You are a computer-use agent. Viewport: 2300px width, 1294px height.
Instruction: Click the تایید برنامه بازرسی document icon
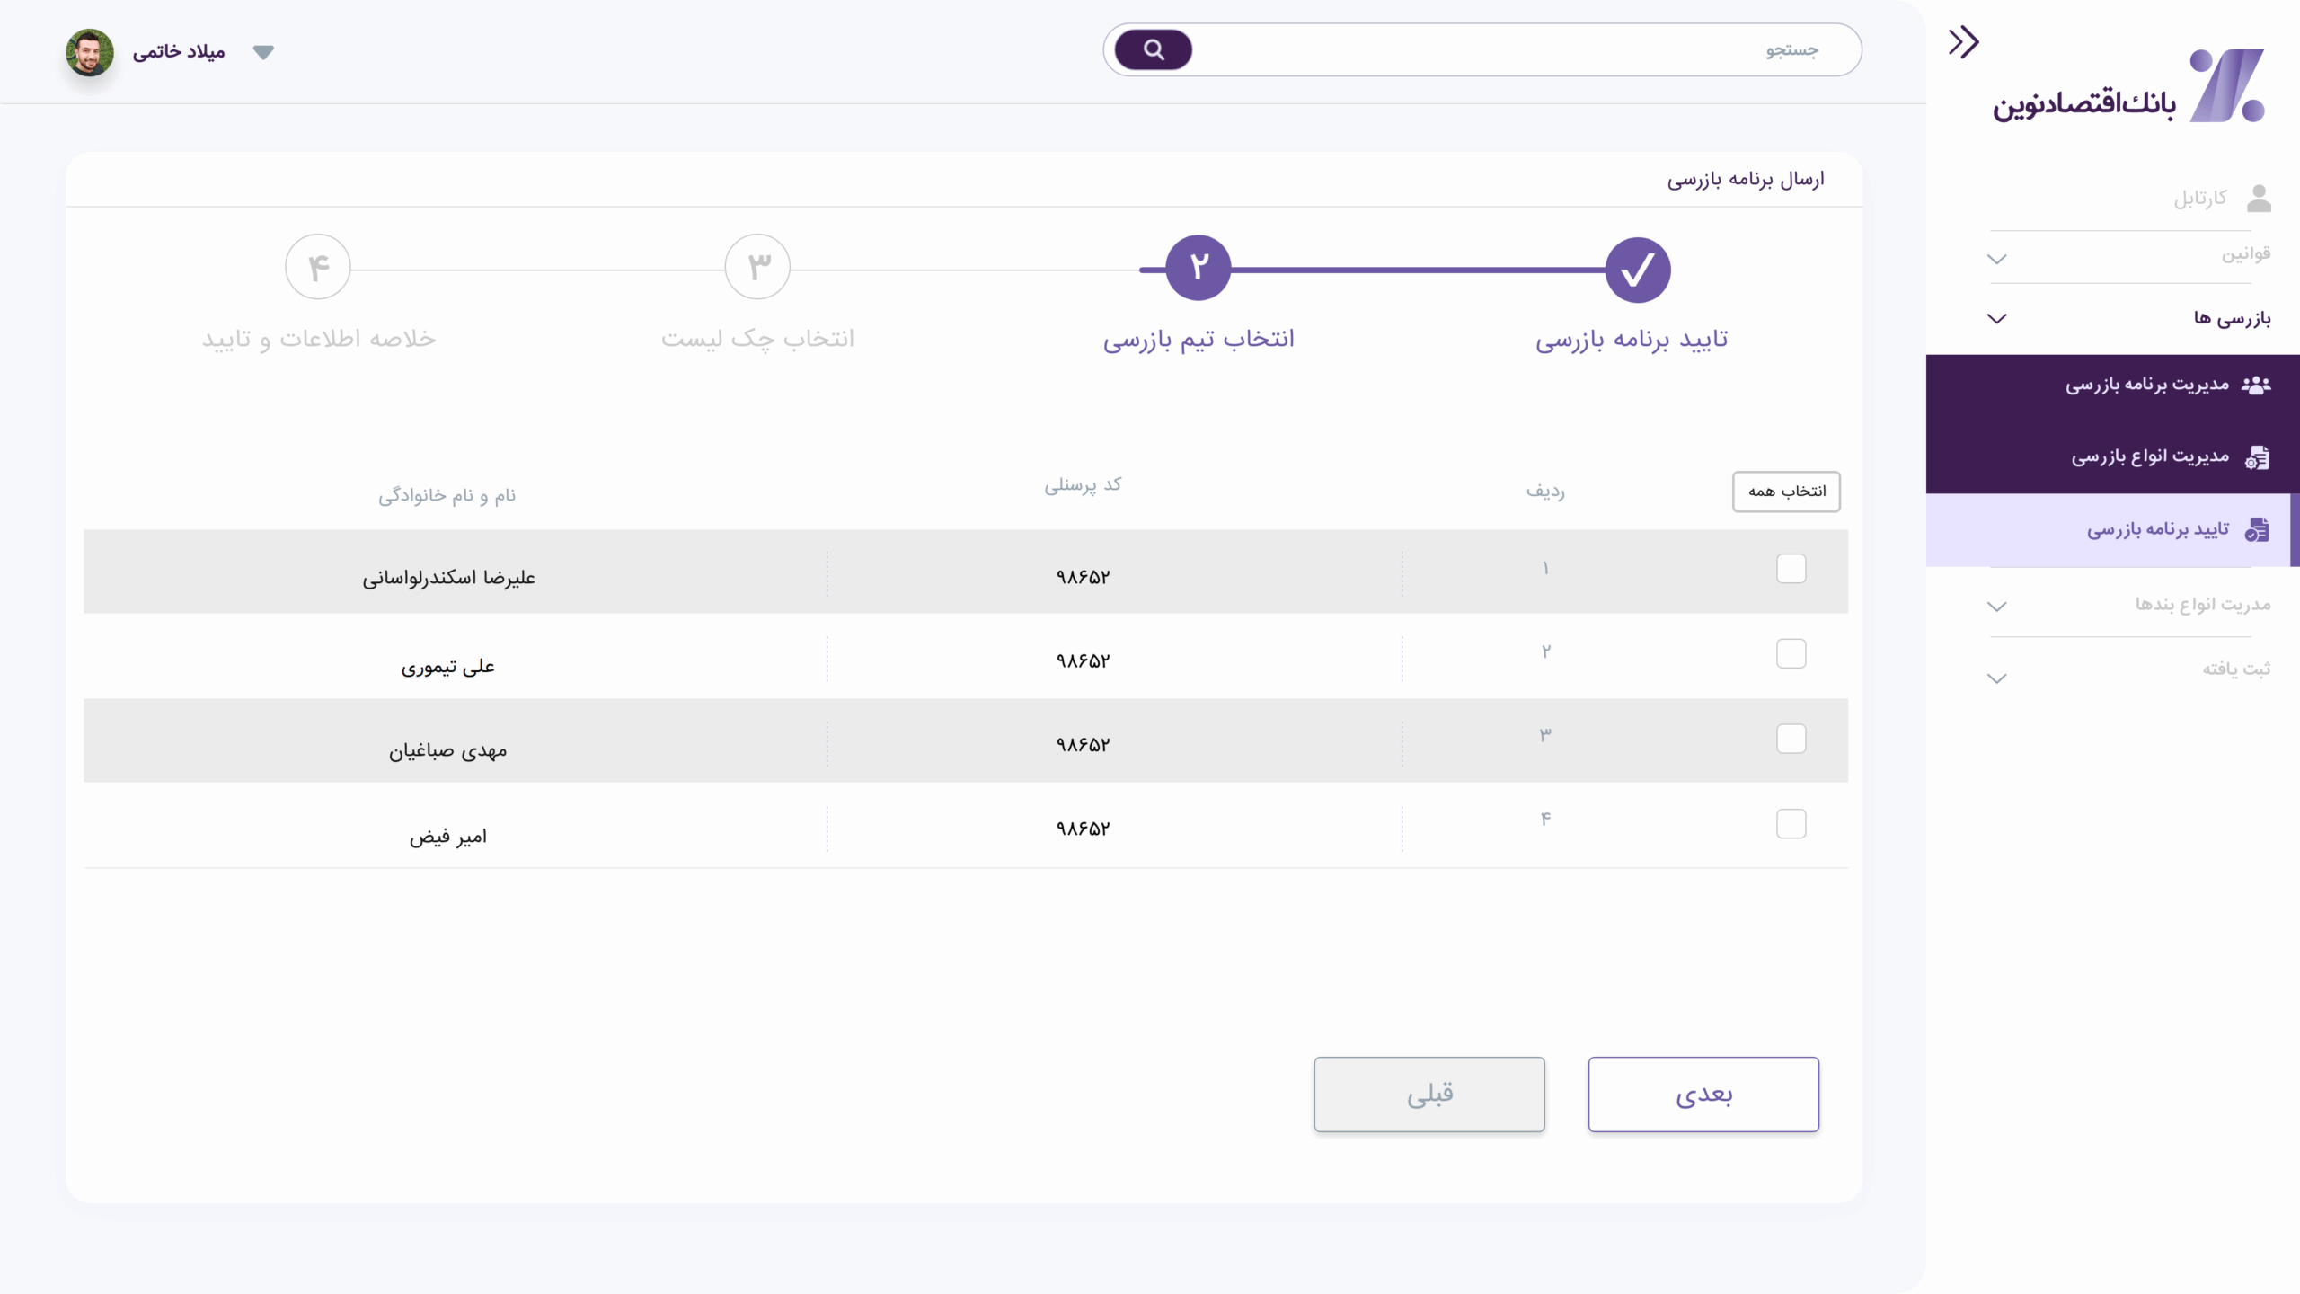click(2257, 530)
